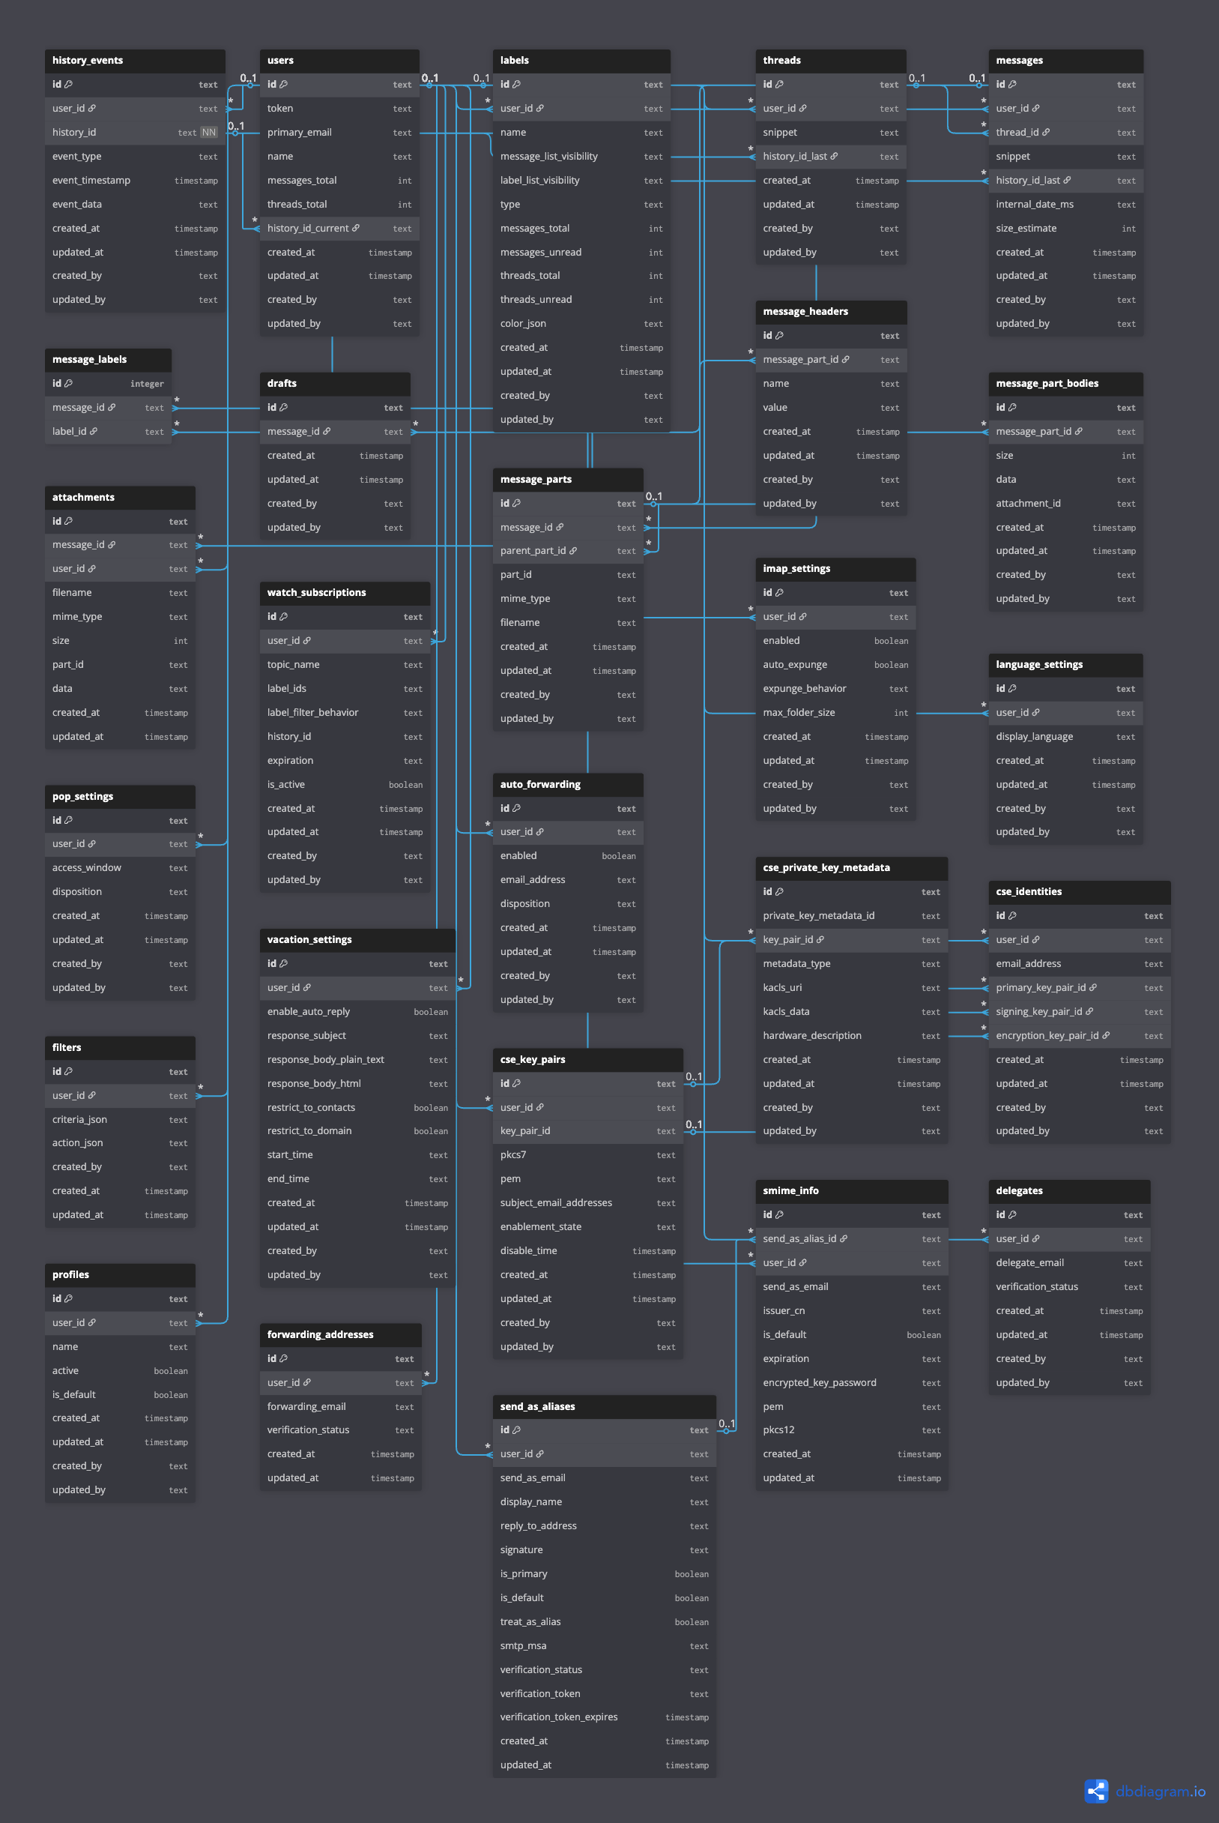Select the watch_subscriptions table header

coord(345,593)
